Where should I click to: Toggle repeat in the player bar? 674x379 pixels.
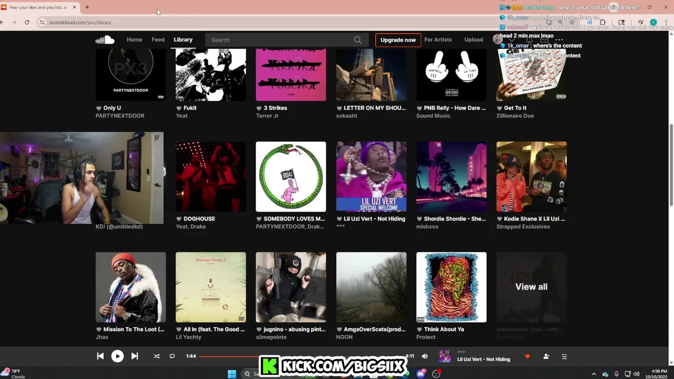[172, 356]
